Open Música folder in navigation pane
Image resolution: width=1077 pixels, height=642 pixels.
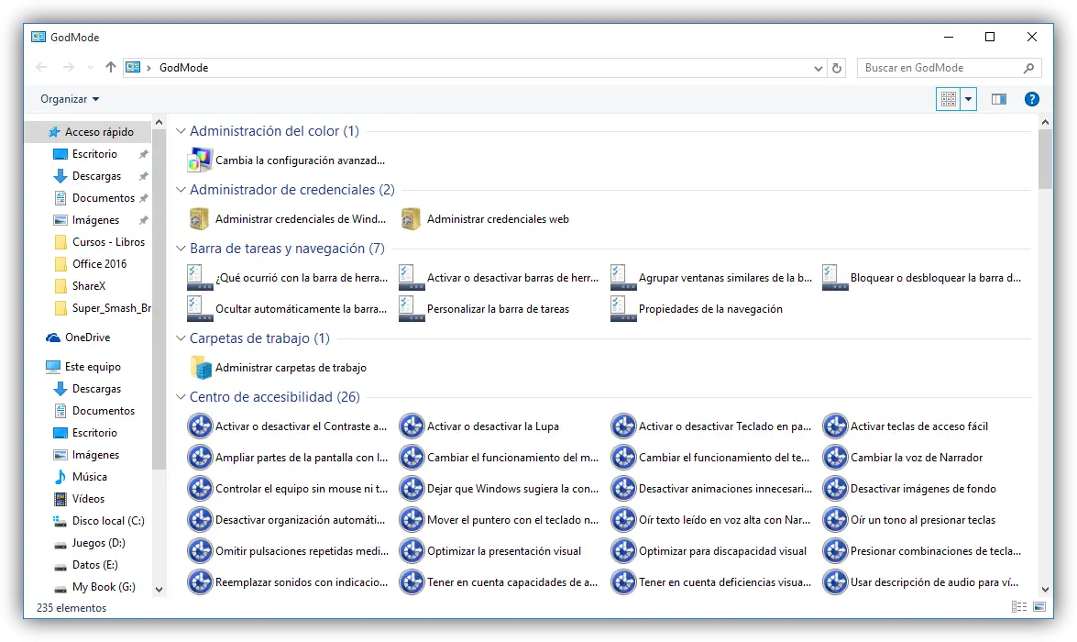click(x=89, y=477)
